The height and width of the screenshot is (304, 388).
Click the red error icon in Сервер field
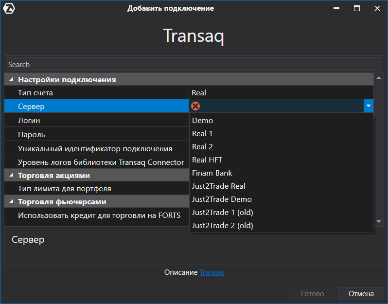click(195, 106)
